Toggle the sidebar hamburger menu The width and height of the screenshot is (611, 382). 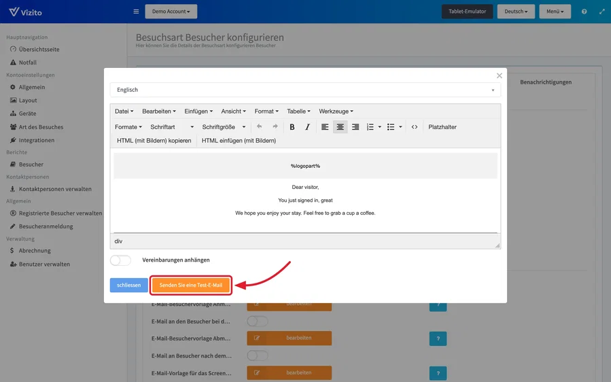pos(136,12)
